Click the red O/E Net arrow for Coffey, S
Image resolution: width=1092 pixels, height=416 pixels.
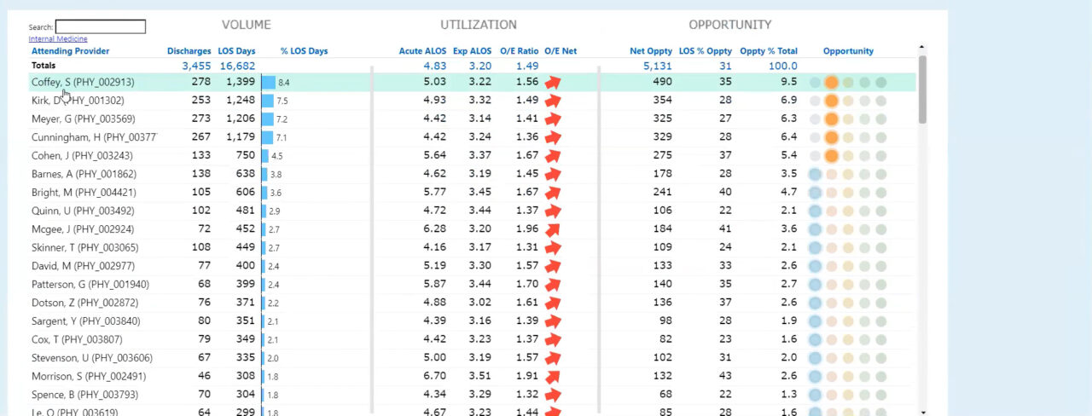point(553,83)
